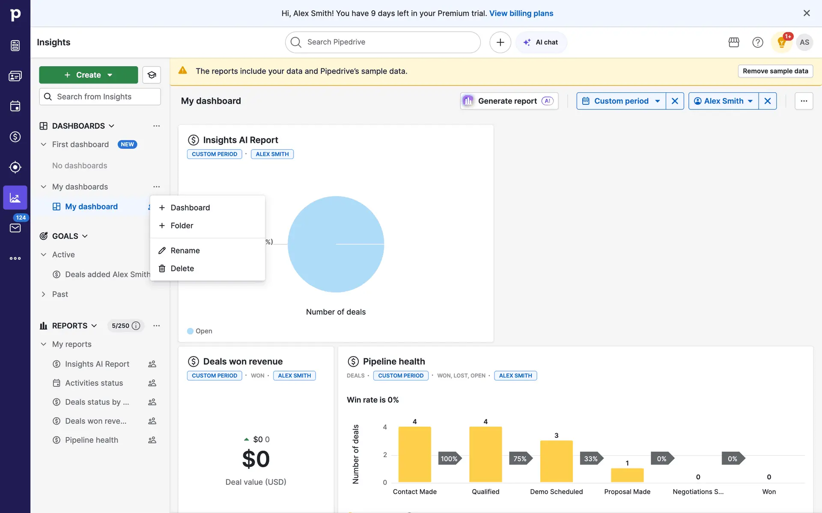
Task: Open Deals section in left sidebar
Action: [15, 137]
